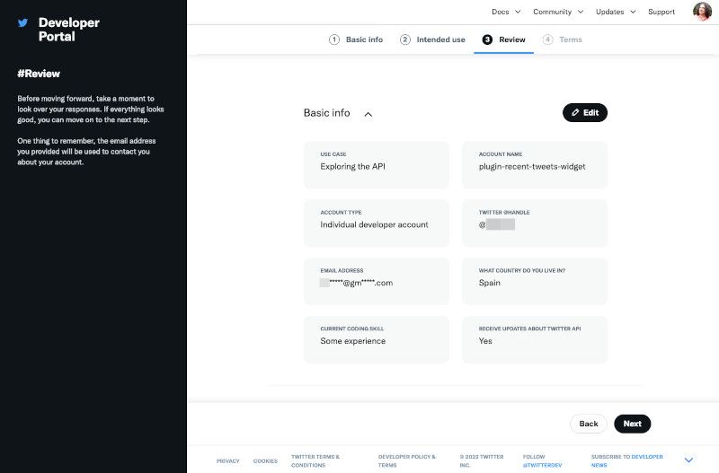Open Developer Policy & Terms link
This screenshot has width=719, height=473.
tap(407, 460)
